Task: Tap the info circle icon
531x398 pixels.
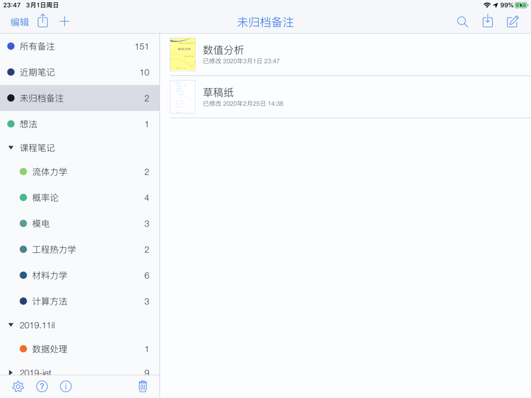Action: [66, 387]
